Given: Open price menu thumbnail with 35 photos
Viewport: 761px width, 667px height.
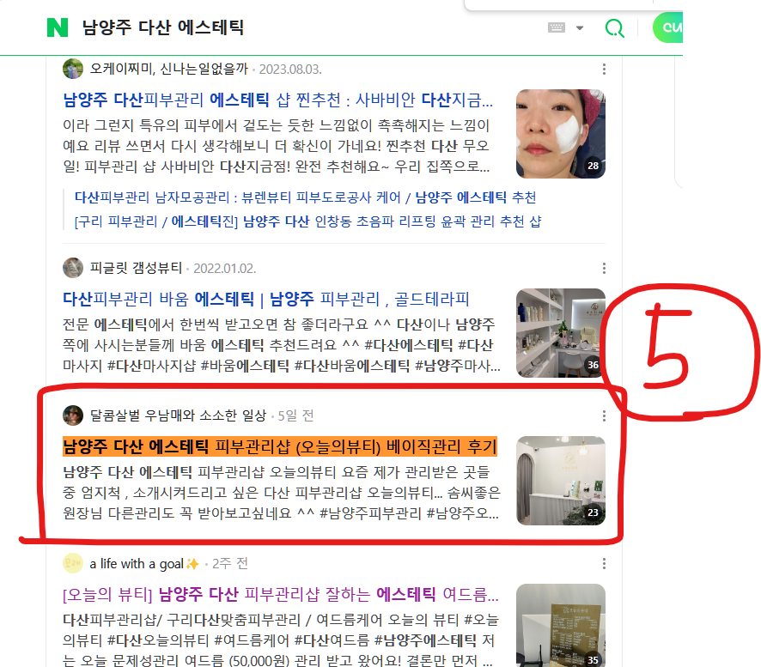Looking at the screenshot, I should (561, 625).
